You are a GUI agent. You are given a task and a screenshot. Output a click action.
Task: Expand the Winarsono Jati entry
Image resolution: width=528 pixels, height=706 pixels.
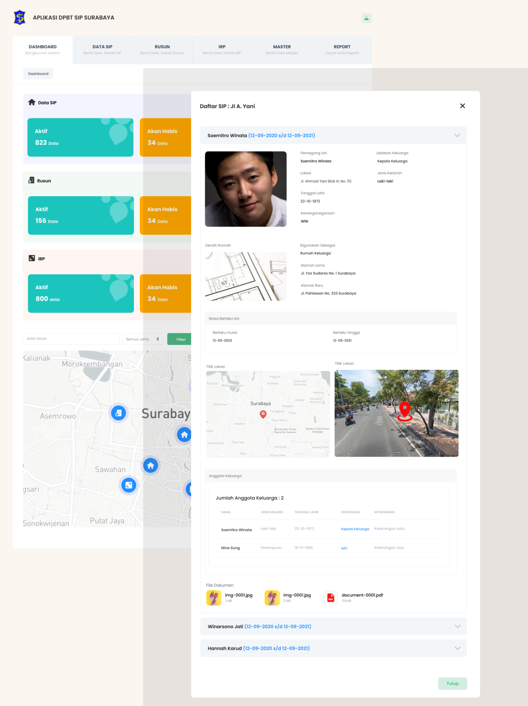pos(457,626)
